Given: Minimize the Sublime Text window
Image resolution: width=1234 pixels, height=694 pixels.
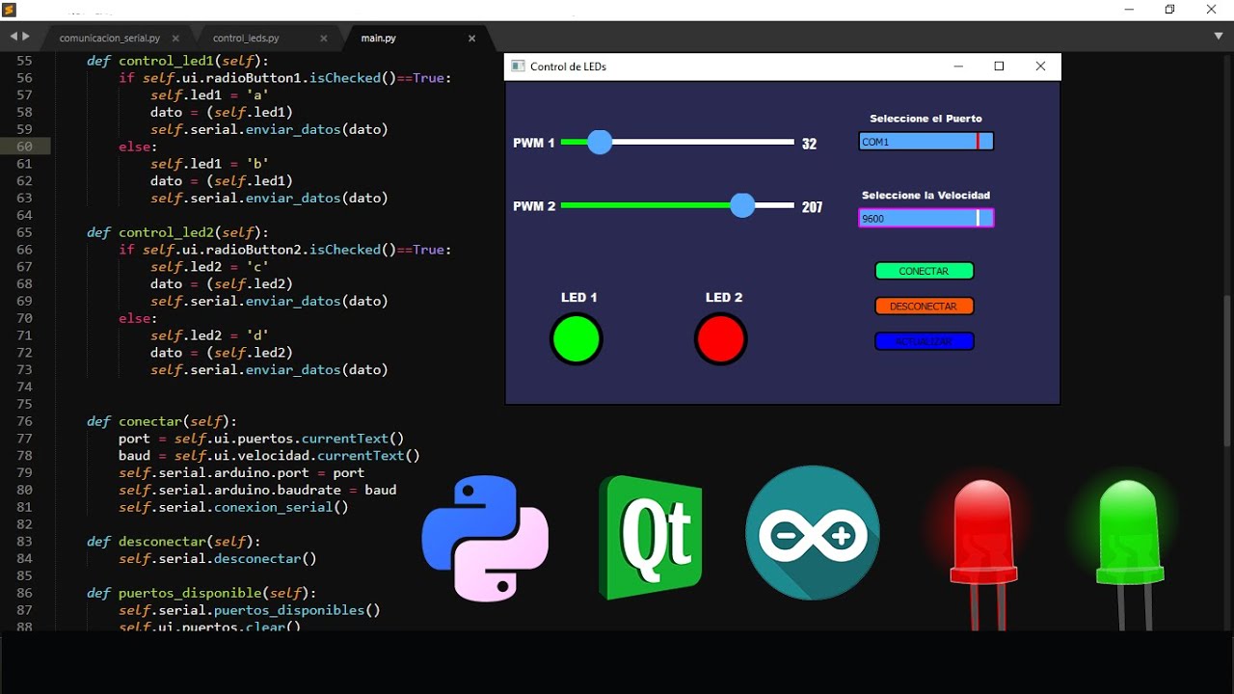Looking at the screenshot, I should (x=1128, y=9).
